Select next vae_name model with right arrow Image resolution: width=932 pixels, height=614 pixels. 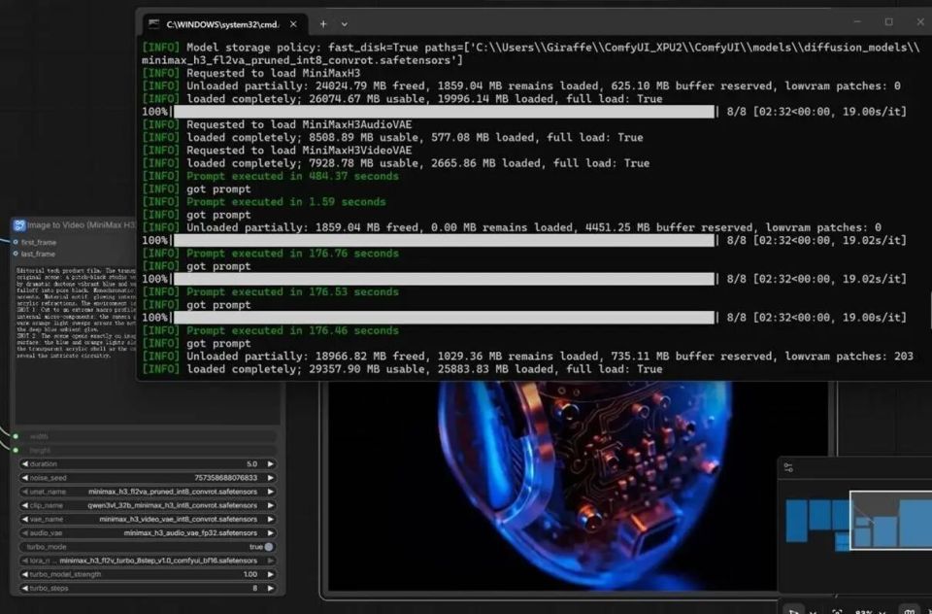coord(271,519)
